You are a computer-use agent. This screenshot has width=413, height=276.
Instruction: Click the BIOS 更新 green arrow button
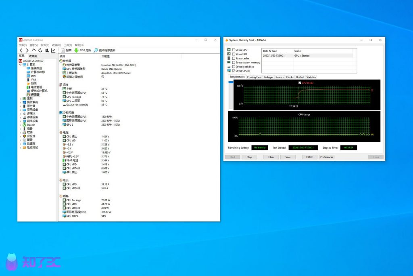point(83,50)
